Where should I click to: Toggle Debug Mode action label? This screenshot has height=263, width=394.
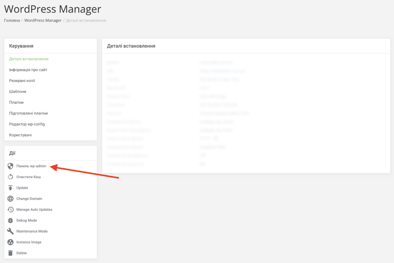[27, 220]
